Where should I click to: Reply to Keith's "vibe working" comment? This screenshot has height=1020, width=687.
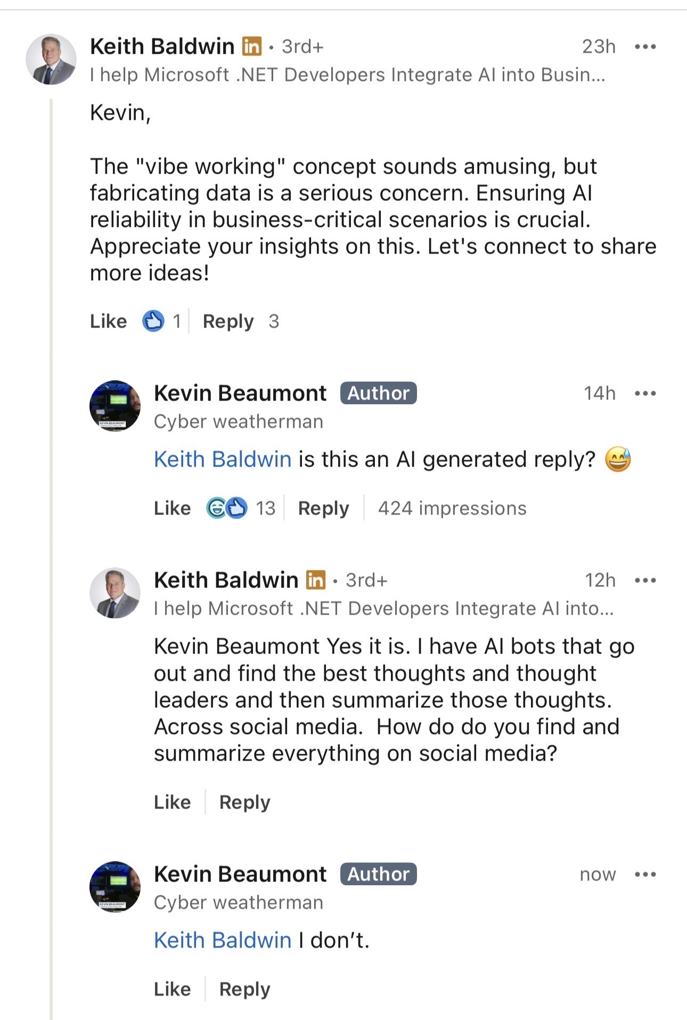228,321
